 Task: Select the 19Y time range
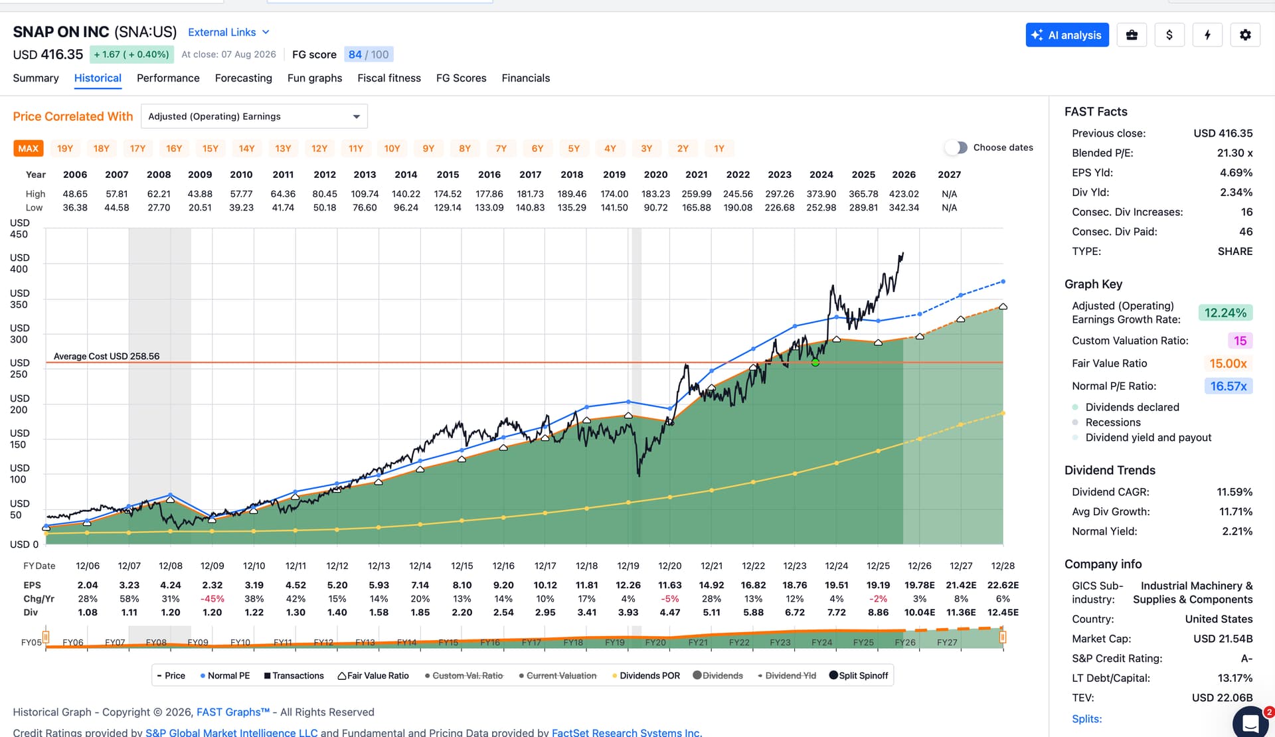[65, 148]
